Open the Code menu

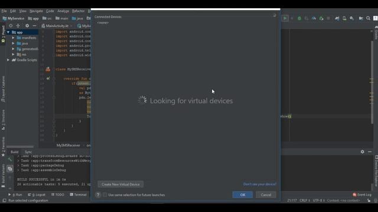(x=50, y=11)
